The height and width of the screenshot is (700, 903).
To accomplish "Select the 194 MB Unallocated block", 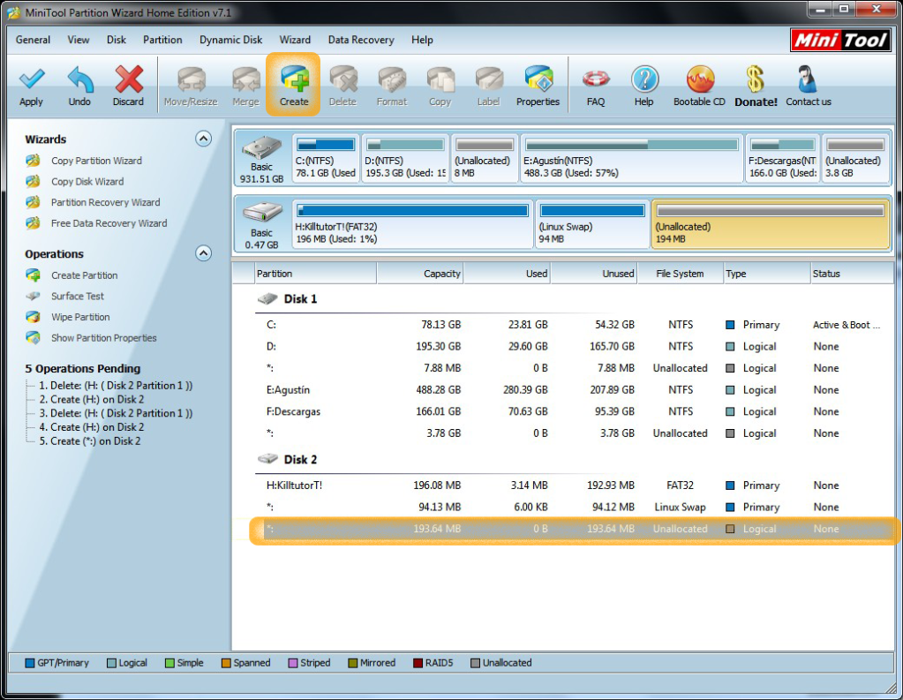I will 771,225.
